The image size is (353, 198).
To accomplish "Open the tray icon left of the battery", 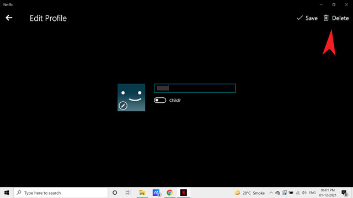I will 285,193.
